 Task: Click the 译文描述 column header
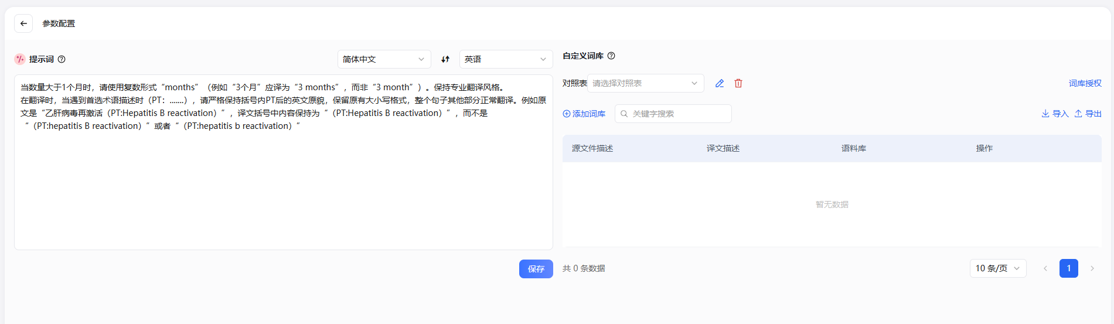[723, 148]
